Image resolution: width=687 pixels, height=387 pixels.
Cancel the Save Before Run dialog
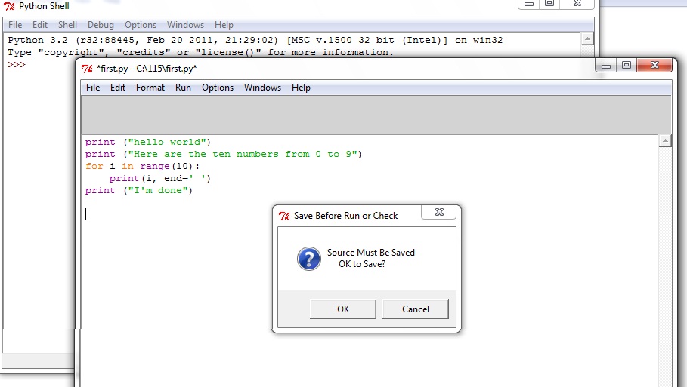pyautogui.click(x=416, y=309)
